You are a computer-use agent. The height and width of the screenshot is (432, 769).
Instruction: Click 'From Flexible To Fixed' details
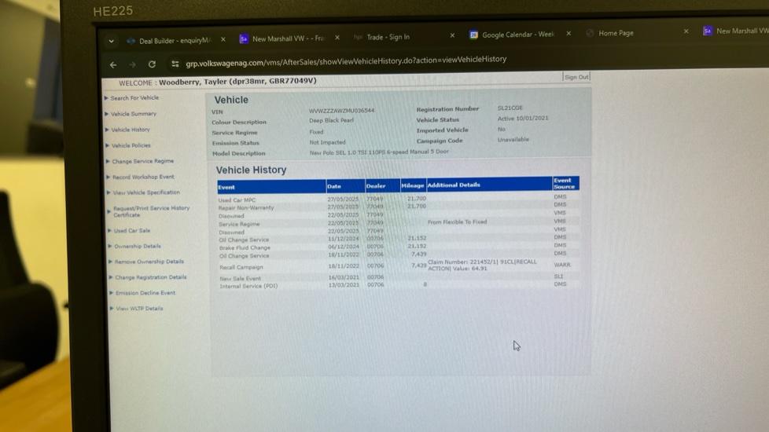click(x=457, y=221)
